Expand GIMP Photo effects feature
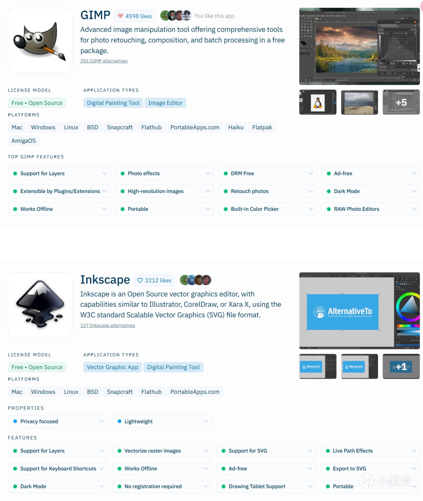 [164, 173]
